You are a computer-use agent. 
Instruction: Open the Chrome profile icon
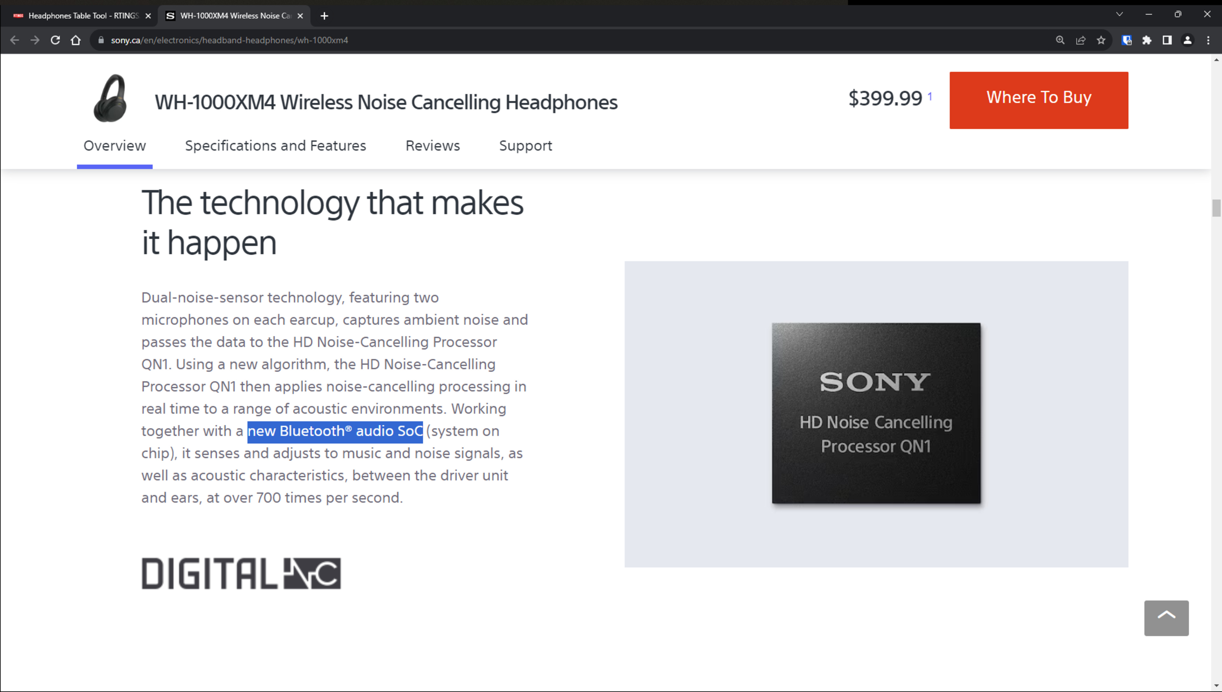pyautogui.click(x=1187, y=40)
